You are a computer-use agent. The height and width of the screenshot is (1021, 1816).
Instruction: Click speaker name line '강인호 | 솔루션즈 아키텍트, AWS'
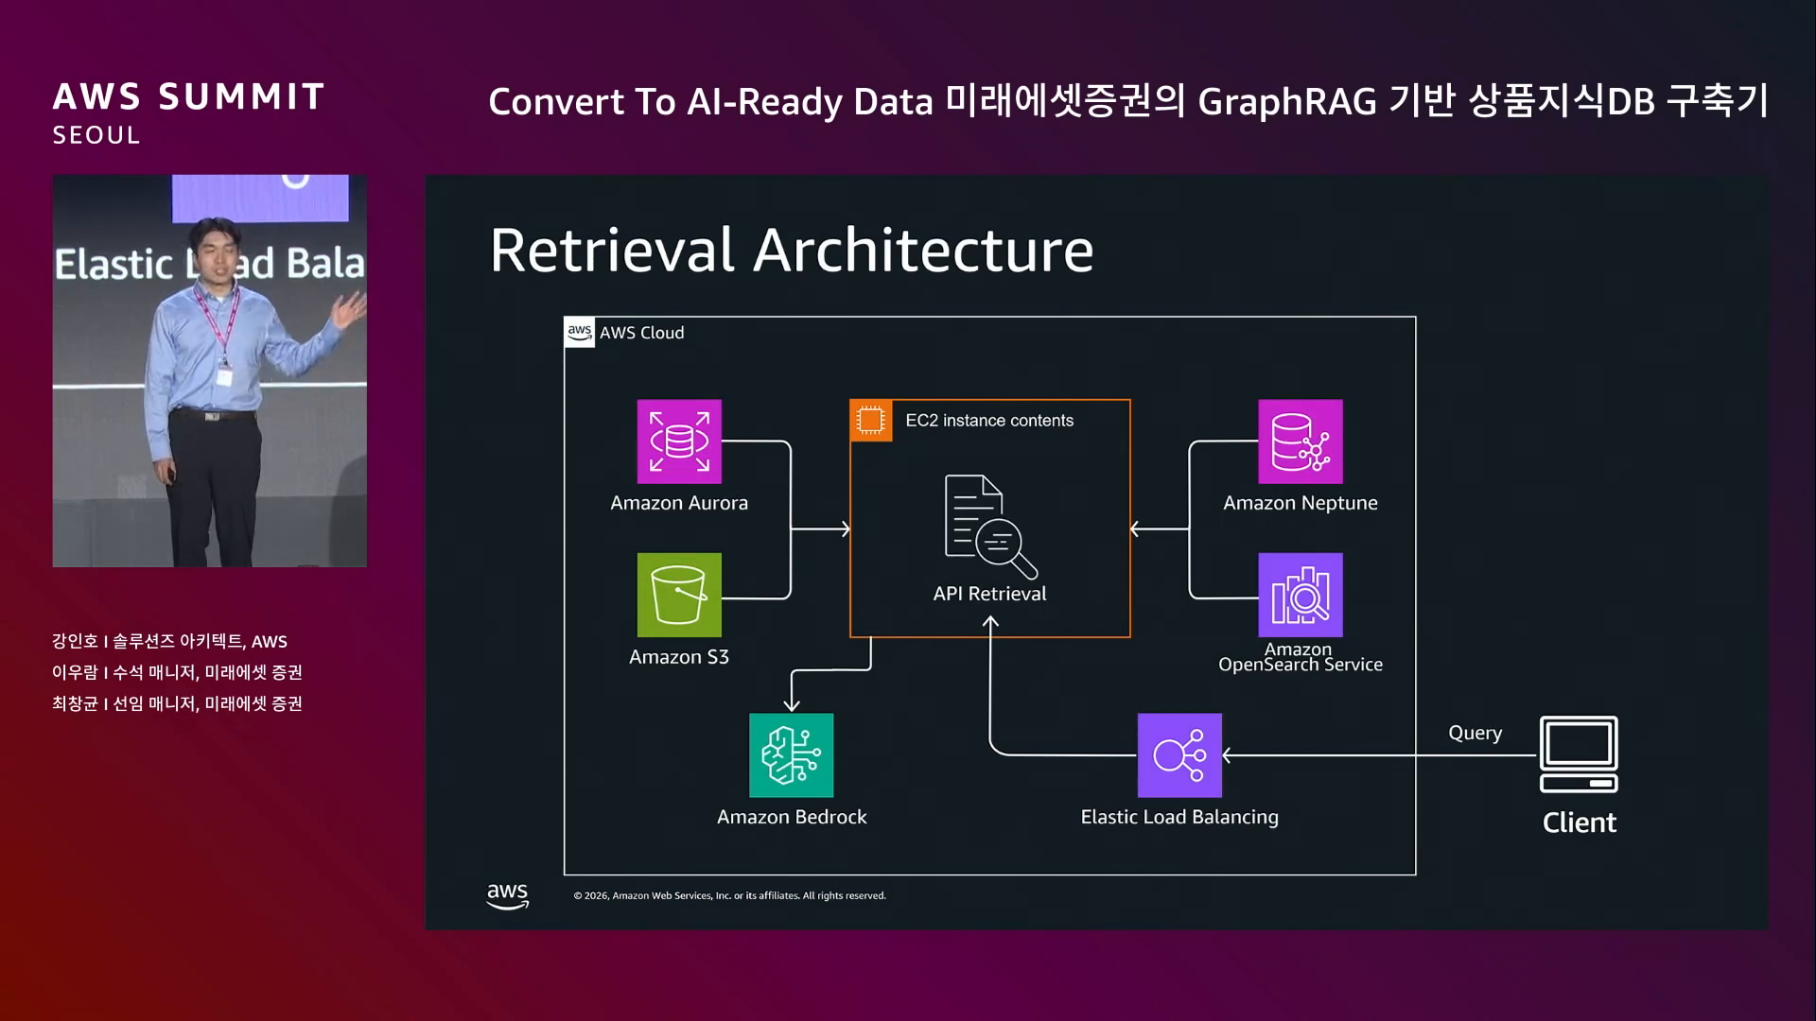coord(169,641)
